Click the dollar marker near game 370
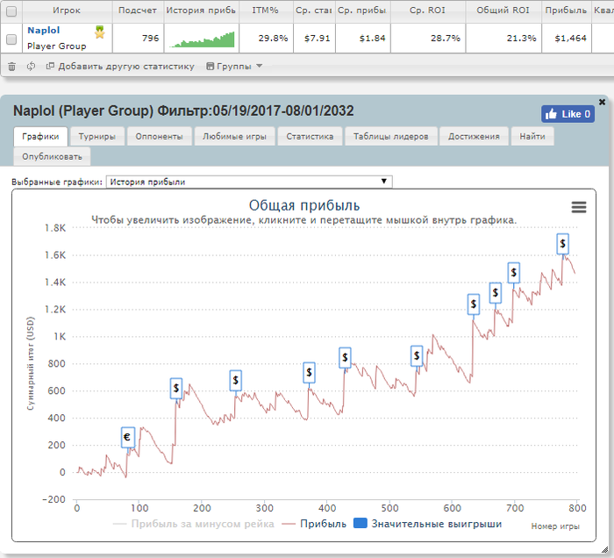Viewport: 614px width, 558px height. coord(309,372)
